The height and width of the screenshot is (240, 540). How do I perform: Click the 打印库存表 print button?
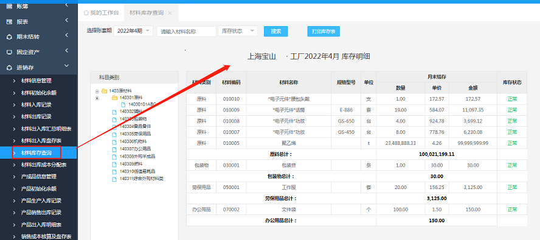click(x=324, y=32)
